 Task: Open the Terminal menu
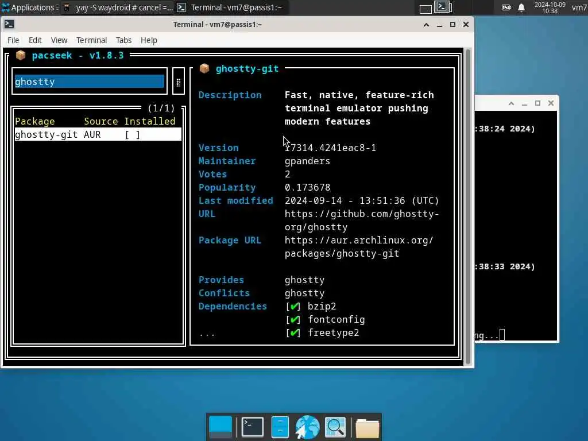pyautogui.click(x=91, y=40)
